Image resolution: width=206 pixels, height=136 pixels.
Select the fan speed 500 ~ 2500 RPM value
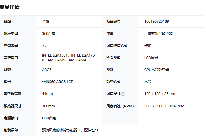pos(164,106)
